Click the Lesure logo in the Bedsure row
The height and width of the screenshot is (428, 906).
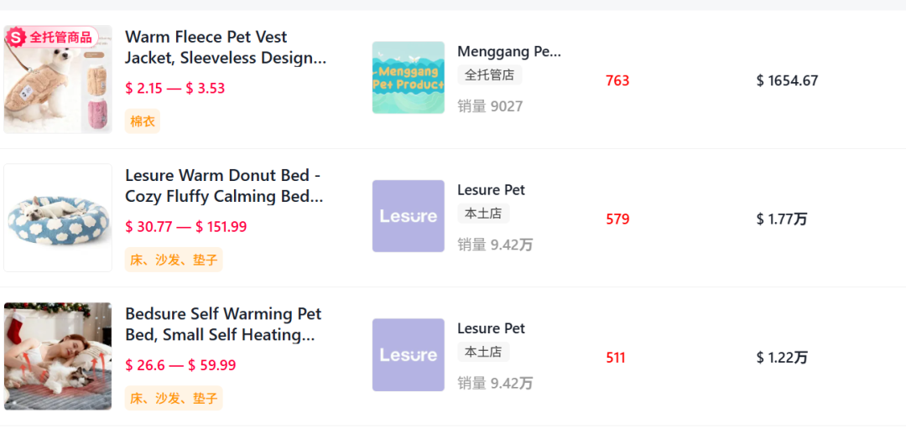click(408, 354)
